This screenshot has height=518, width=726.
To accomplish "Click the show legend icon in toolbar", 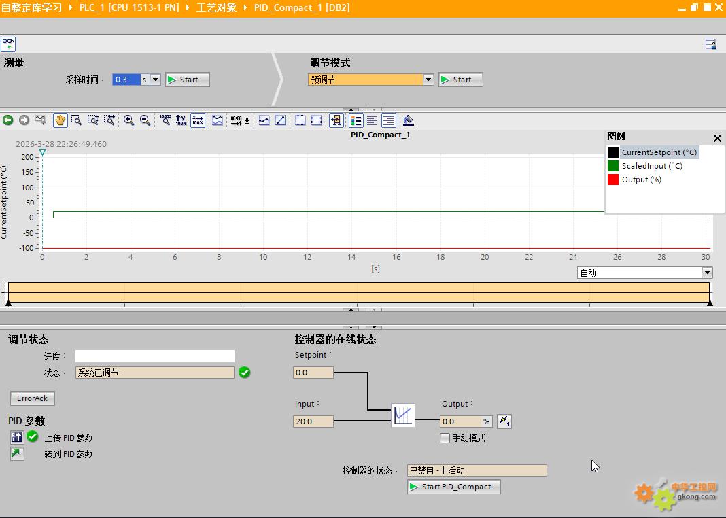I will 356,120.
